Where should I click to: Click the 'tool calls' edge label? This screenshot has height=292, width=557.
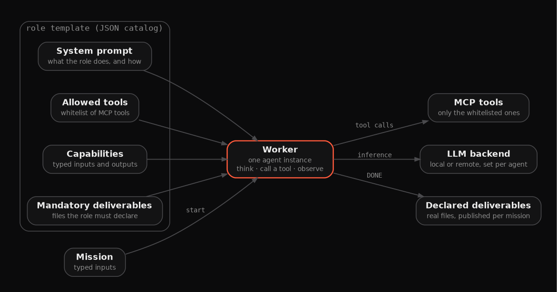[x=374, y=125]
